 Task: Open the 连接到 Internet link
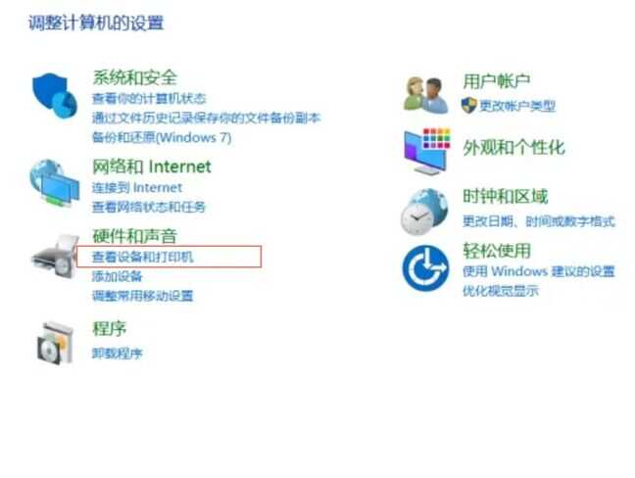click(x=137, y=188)
